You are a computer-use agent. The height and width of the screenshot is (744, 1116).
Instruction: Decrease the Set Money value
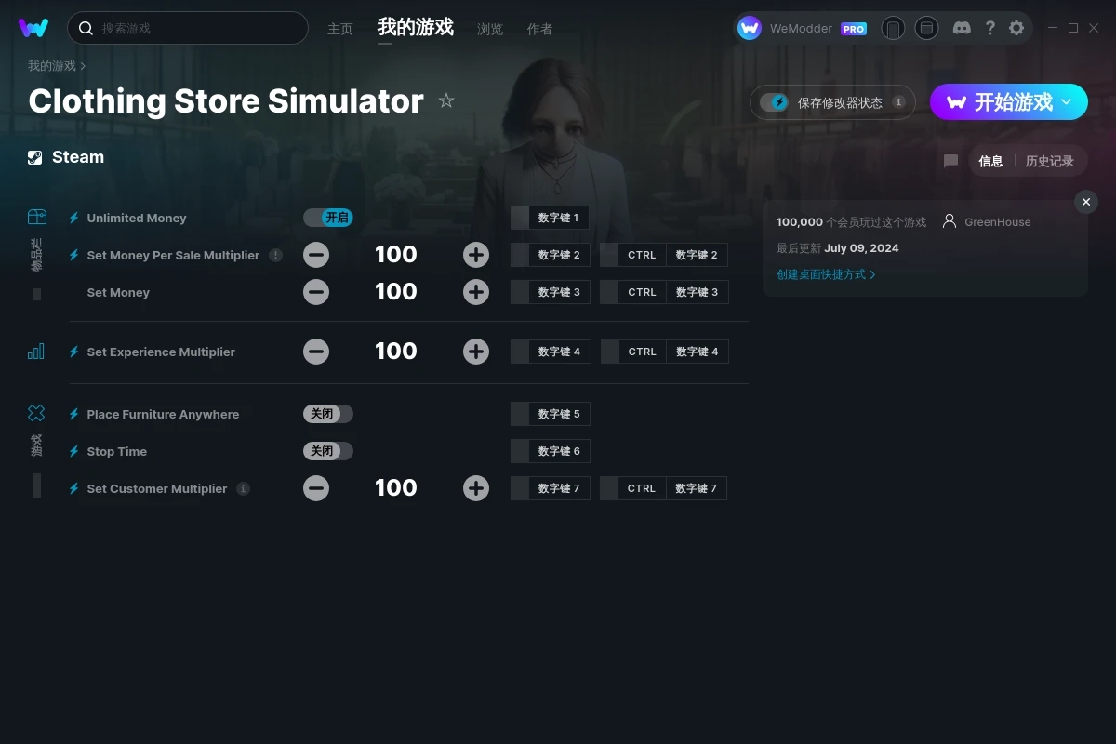coord(316,292)
